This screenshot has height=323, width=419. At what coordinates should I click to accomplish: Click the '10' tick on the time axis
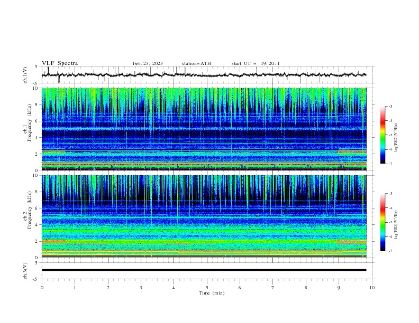372,288
